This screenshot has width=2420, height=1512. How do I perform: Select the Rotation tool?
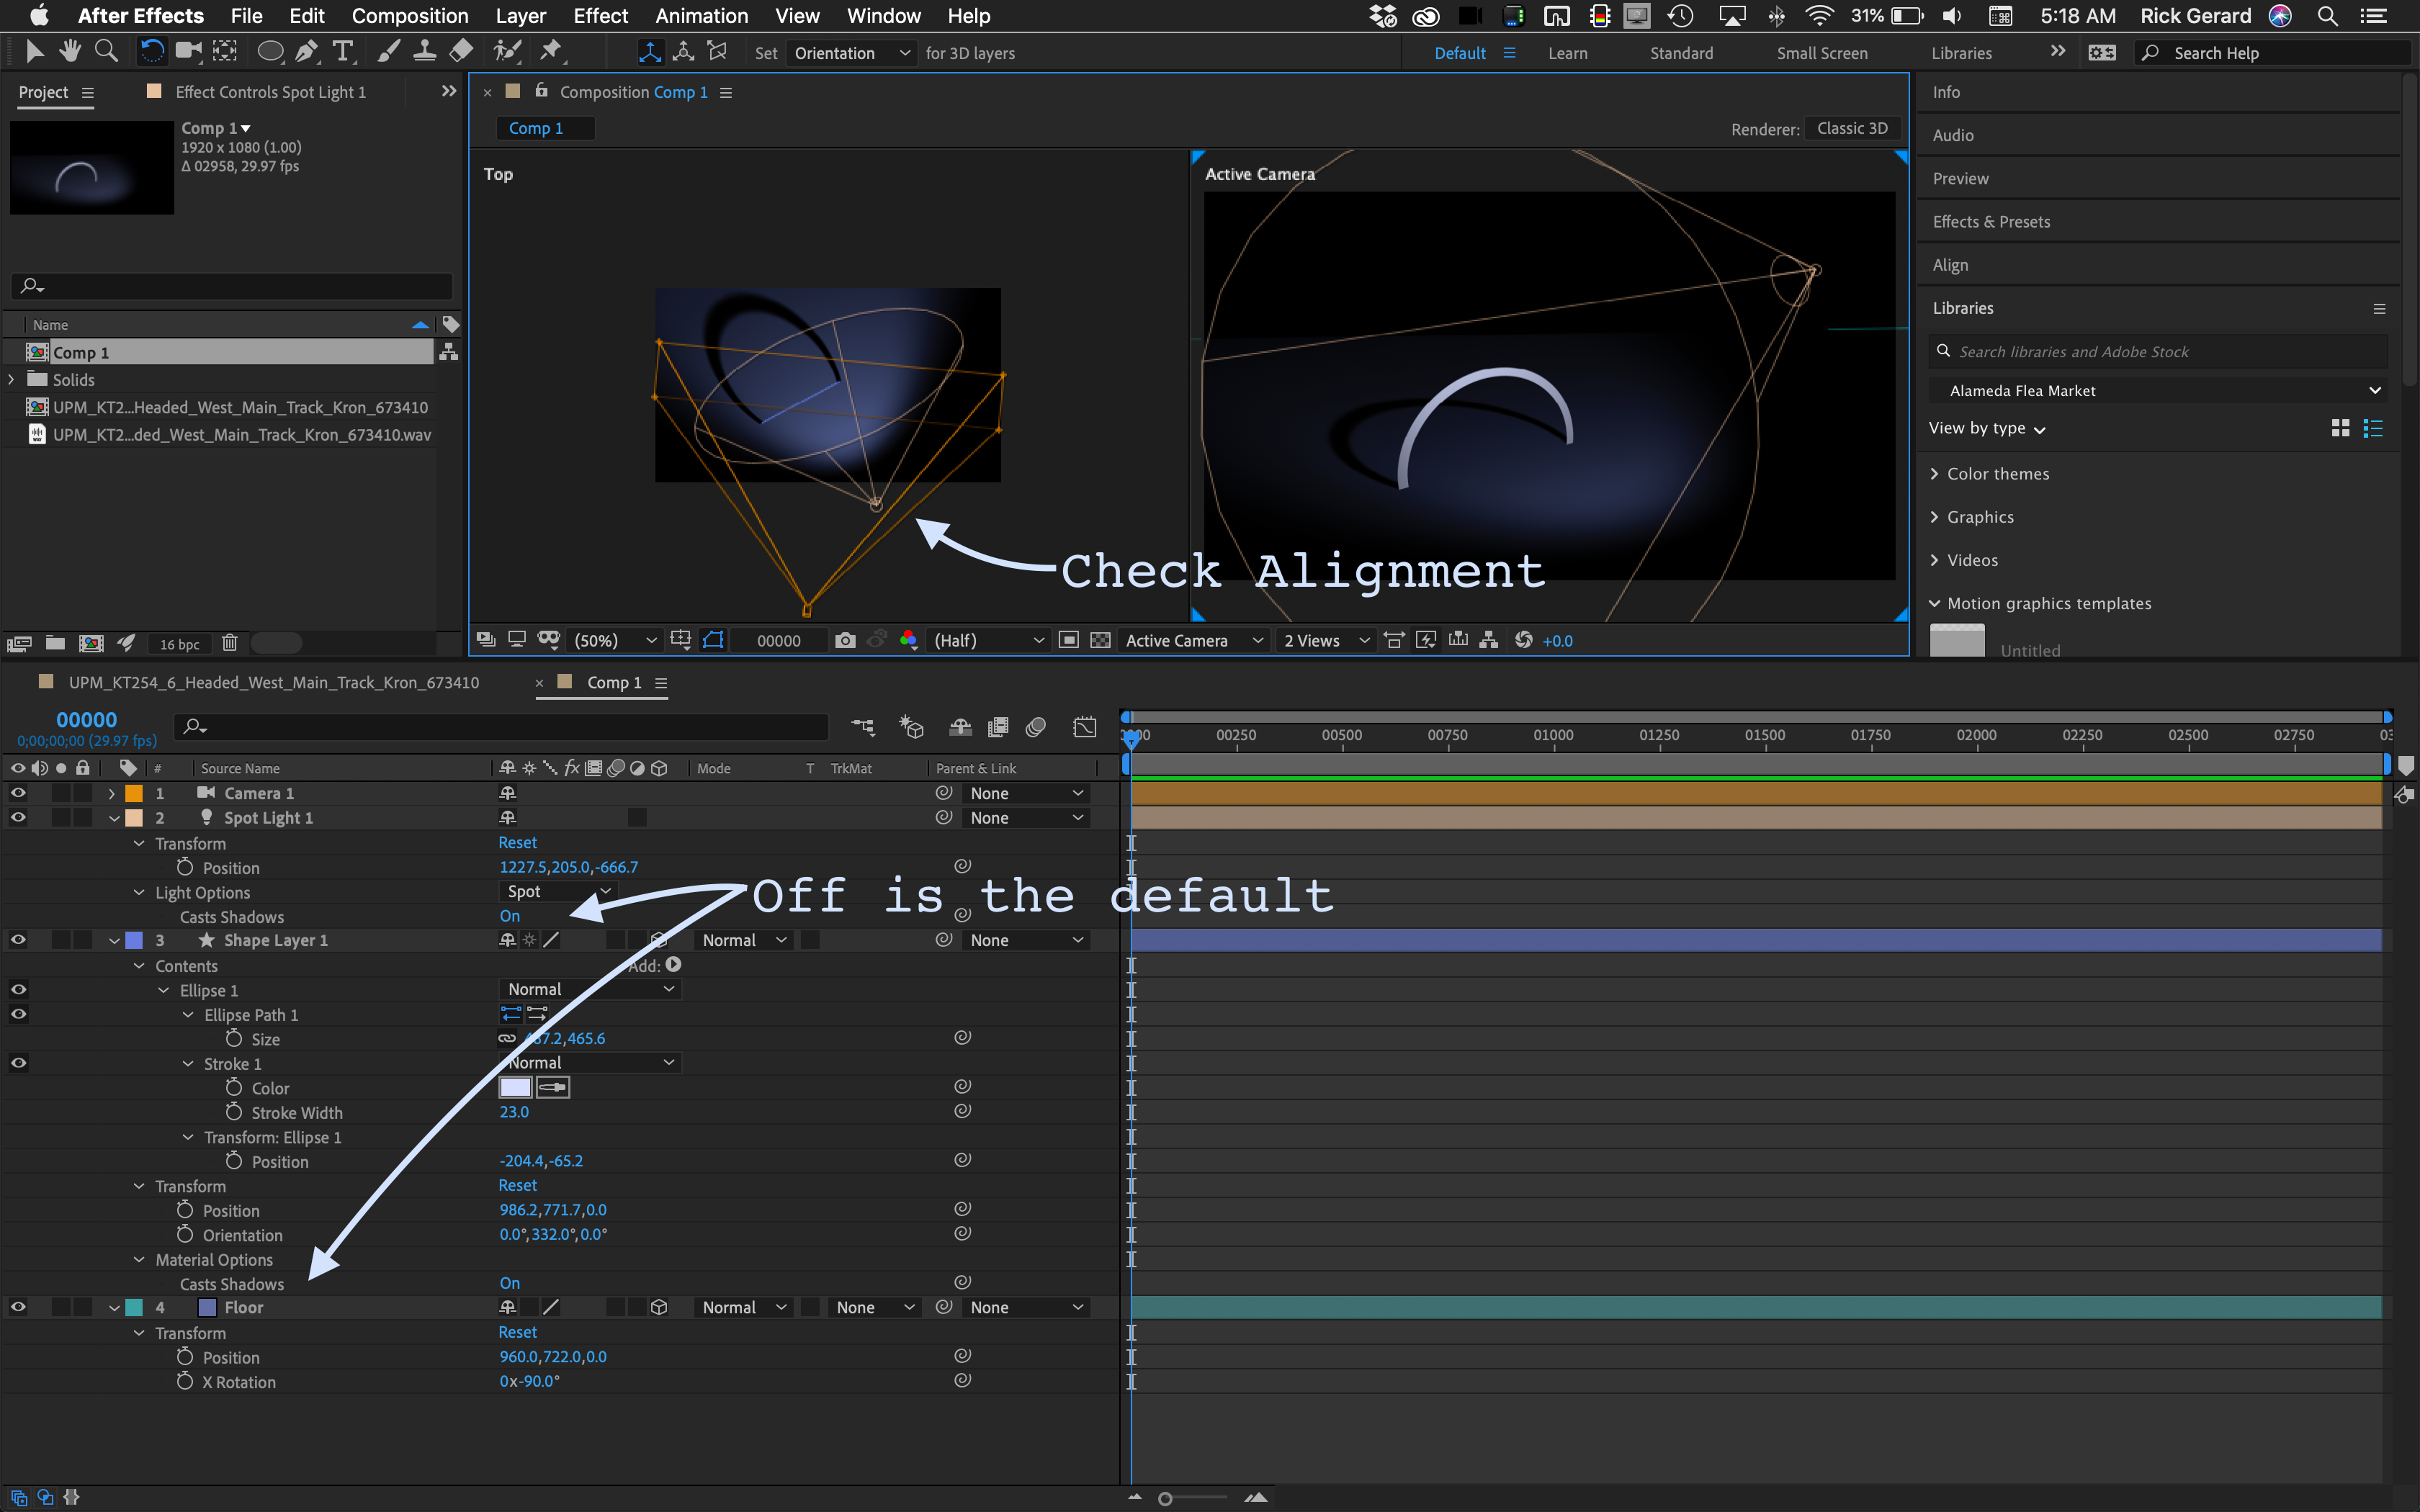click(x=152, y=52)
